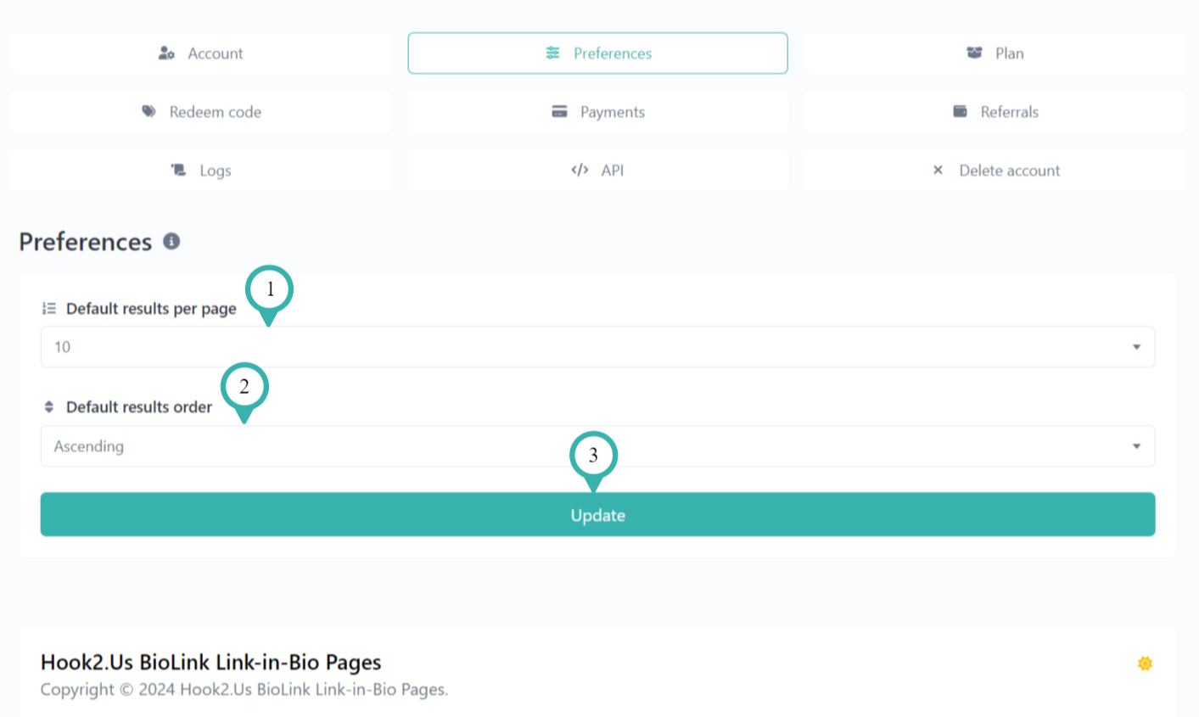The width and height of the screenshot is (1199, 717).
Task: Open the settings gear in the footer
Action: pyautogui.click(x=1146, y=663)
